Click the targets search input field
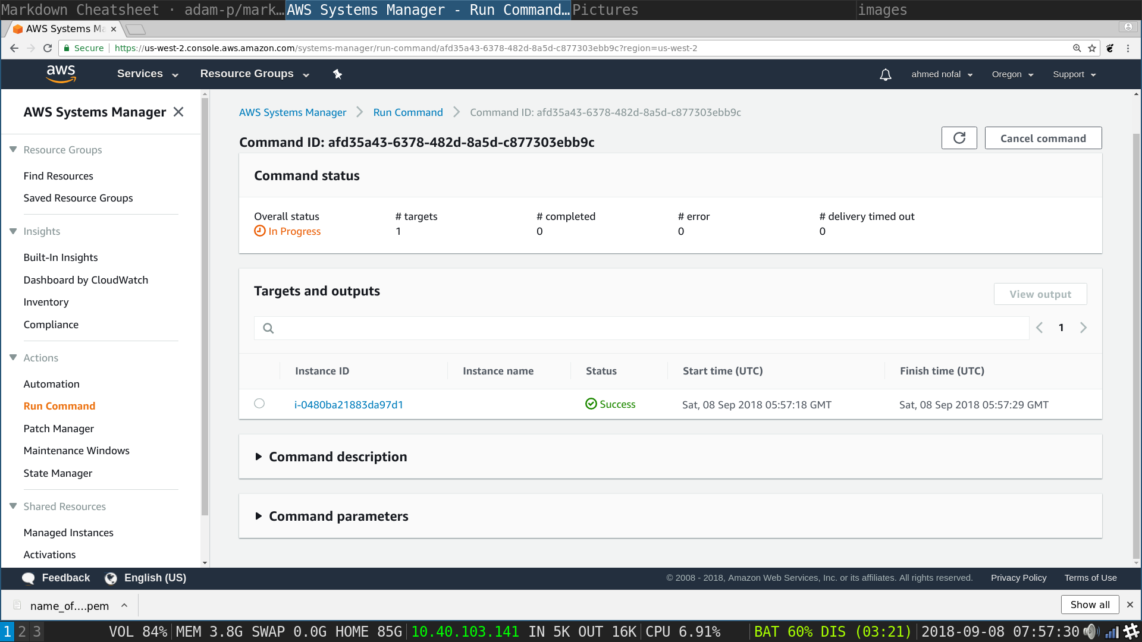This screenshot has width=1142, height=642. tap(648, 328)
